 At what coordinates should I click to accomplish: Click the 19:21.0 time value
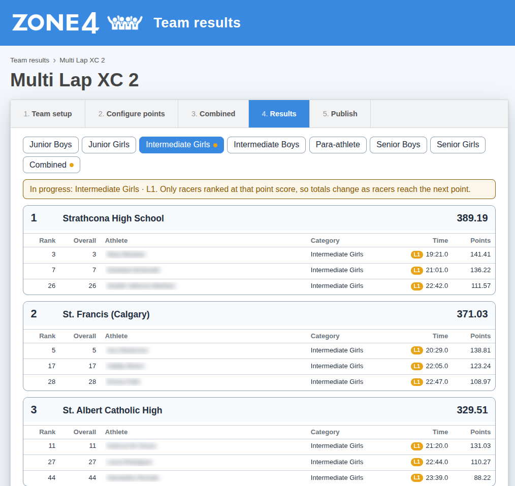tap(437, 254)
